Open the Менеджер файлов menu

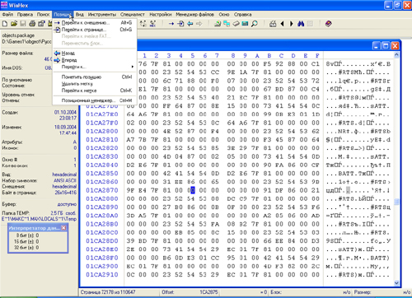(x=194, y=14)
